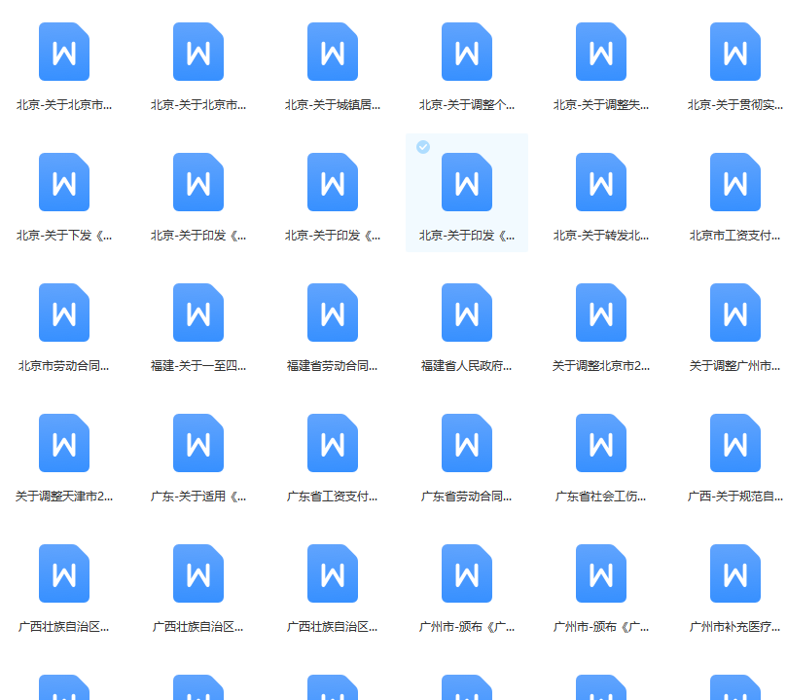Select the 北京市工资支付... file icon
The height and width of the screenshot is (700, 787).
(735, 182)
